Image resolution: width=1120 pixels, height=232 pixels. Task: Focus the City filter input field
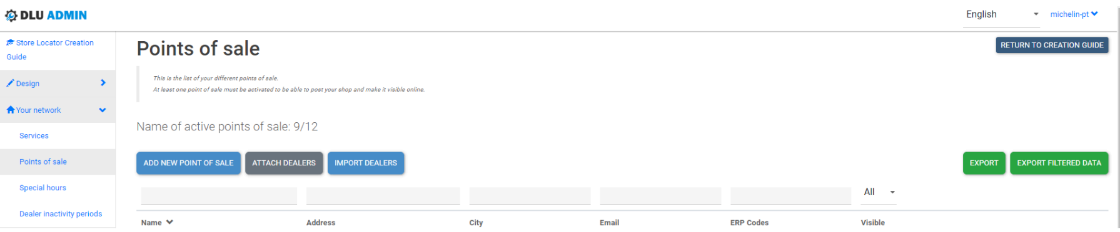pyautogui.click(x=530, y=196)
